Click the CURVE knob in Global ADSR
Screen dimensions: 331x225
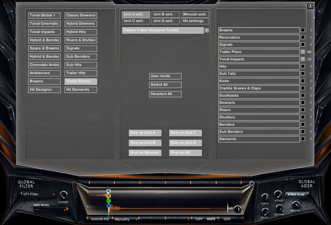point(265,197)
